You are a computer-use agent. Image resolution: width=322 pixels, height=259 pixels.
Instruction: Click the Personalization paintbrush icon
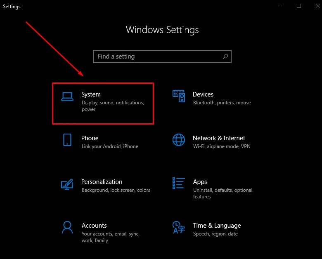[x=67, y=184]
